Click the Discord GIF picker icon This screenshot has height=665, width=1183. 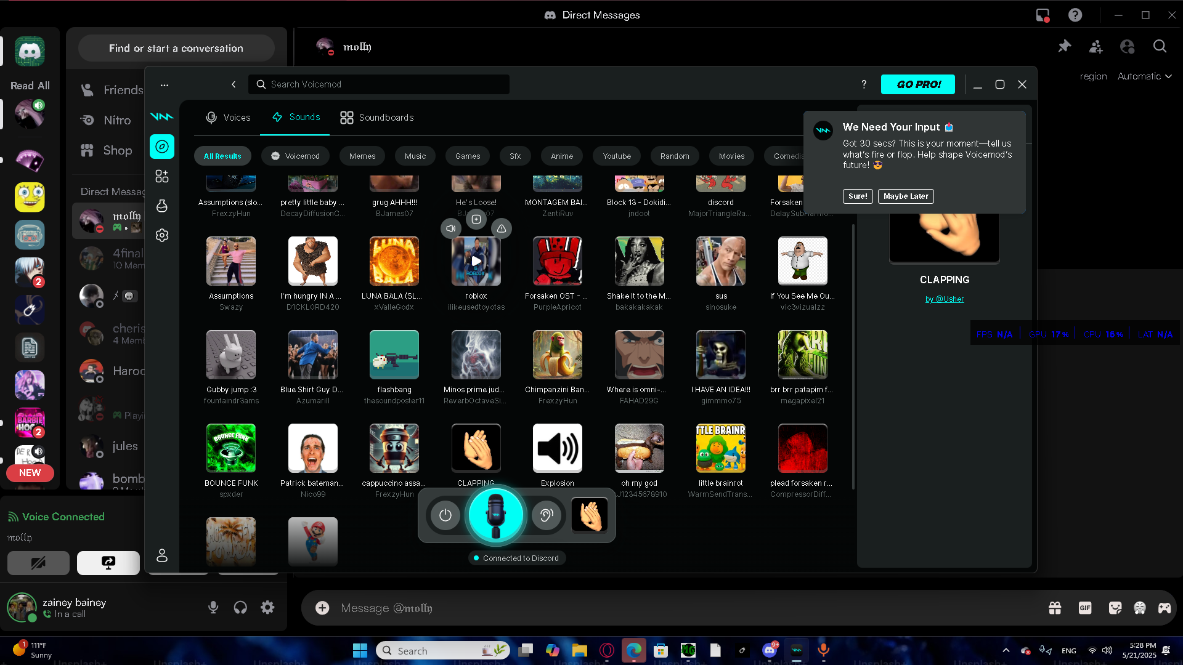1085,608
